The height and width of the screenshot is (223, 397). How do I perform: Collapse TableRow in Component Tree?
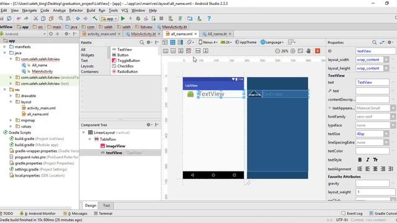pos(90,139)
